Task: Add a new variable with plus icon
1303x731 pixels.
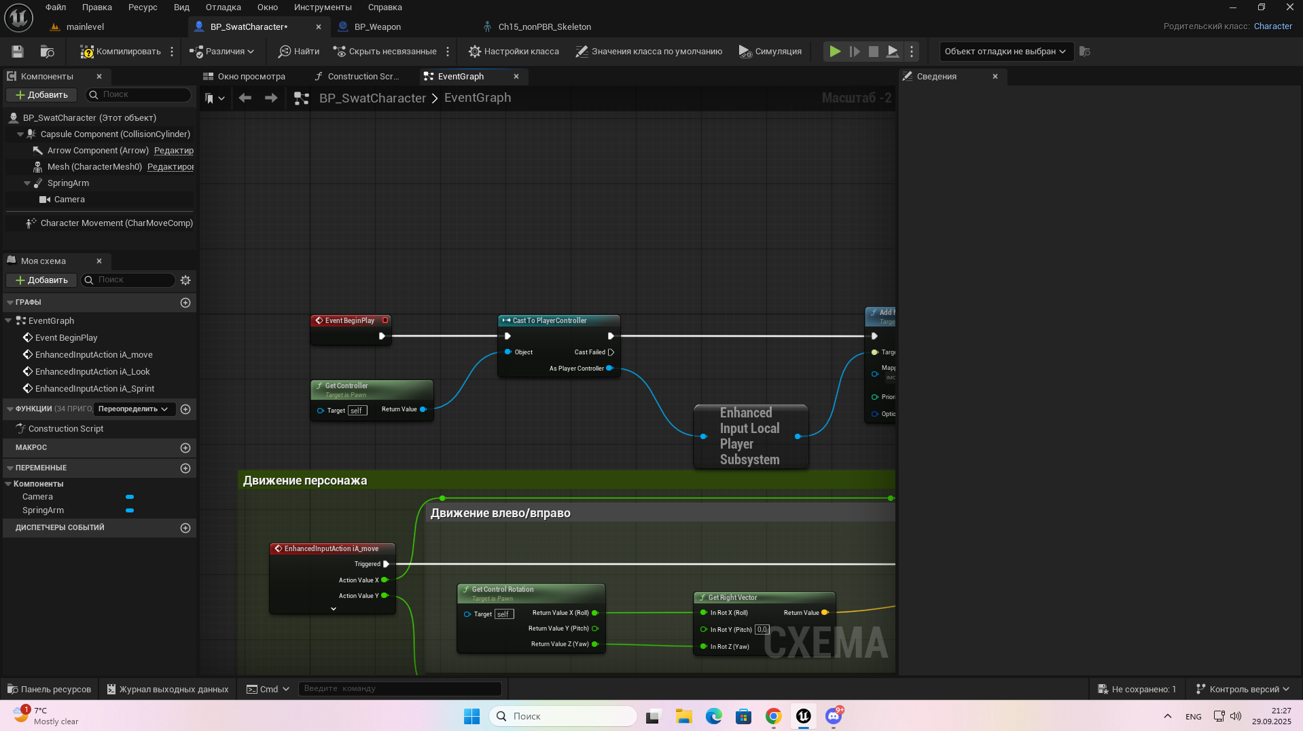Action: (x=185, y=468)
